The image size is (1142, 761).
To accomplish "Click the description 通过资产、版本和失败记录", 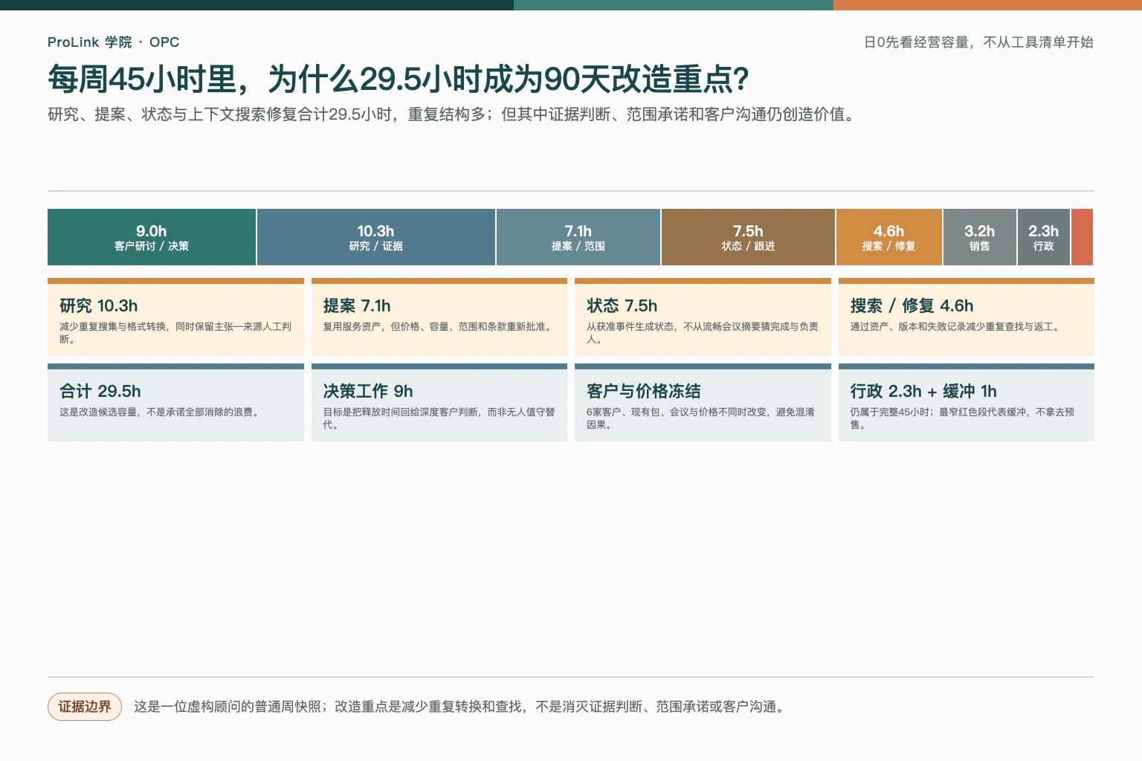I will (x=956, y=327).
